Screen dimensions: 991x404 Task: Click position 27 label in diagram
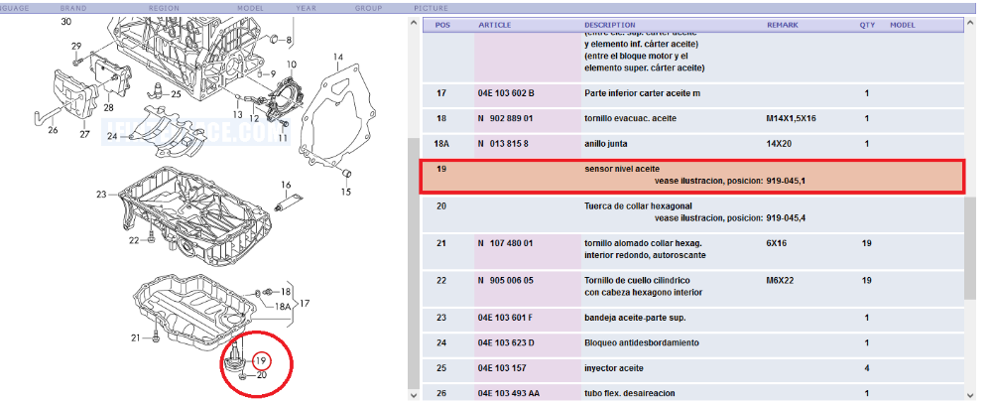[x=85, y=135]
